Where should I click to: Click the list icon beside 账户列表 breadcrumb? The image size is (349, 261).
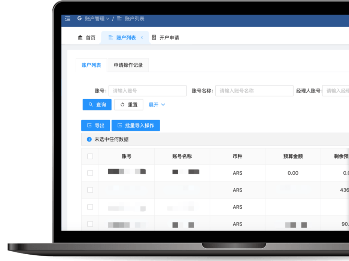tap(119, 18)
